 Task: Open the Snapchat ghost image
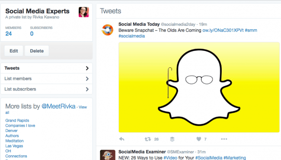tap(199, 87)
